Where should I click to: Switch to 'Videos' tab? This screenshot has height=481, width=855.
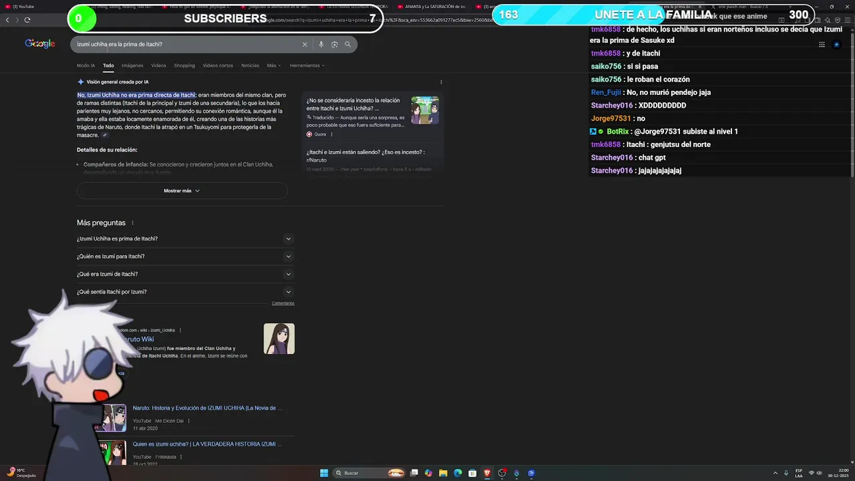pos(158,65)
